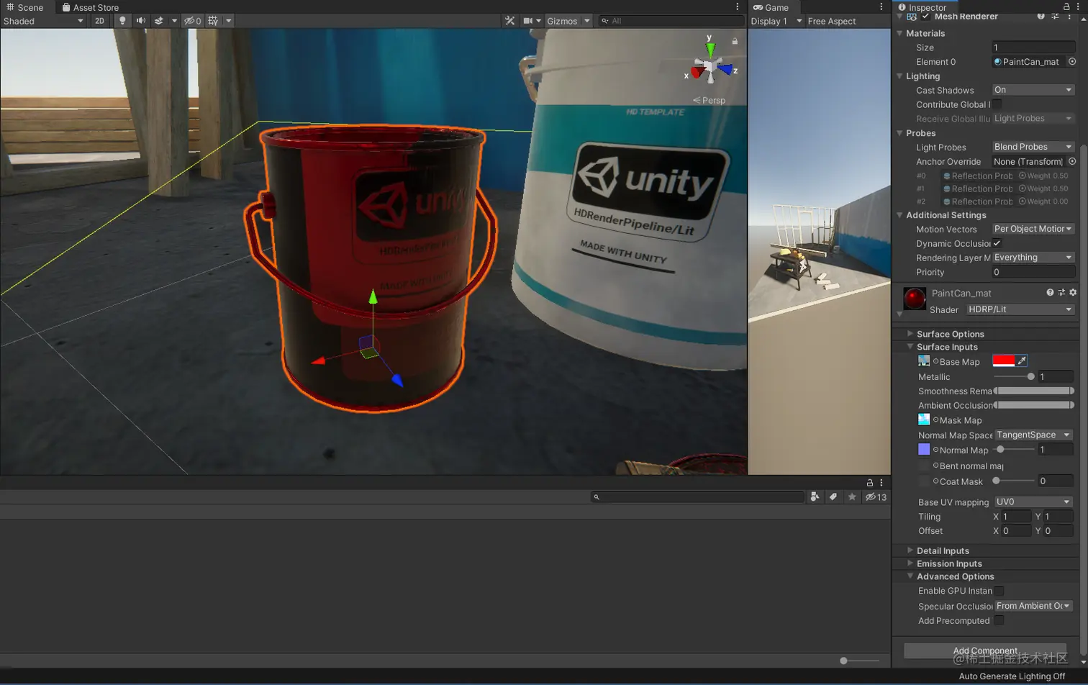
Task: Open the Gizmos dropdown arrow
Action: [x=587, y=21]
